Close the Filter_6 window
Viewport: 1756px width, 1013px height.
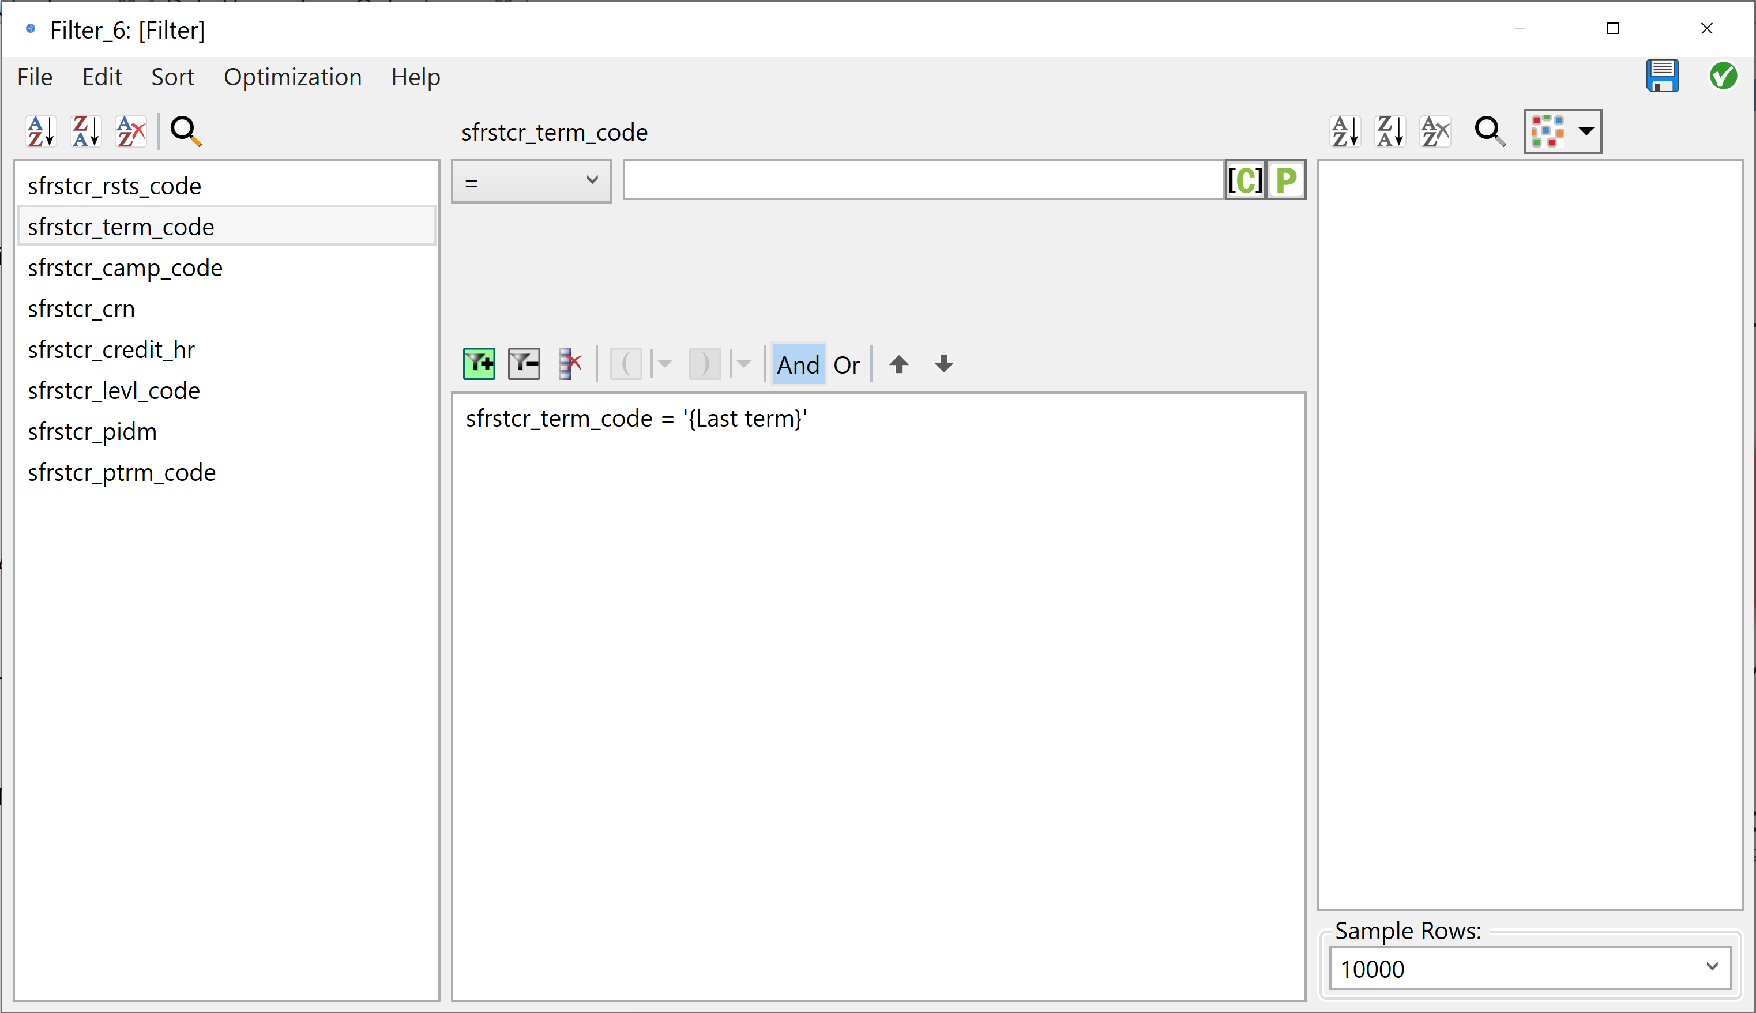coord(1706,28)
